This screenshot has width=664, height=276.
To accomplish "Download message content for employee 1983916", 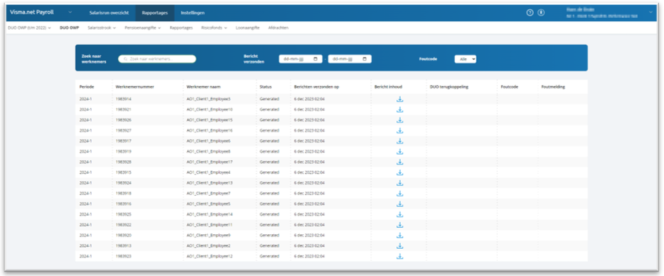I will (x=399, y=204).
